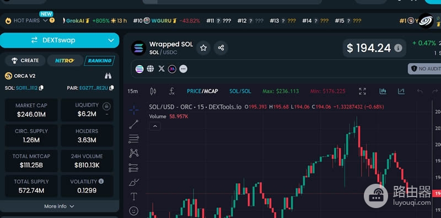The image size is (441, 218).
Task: Open the pair address EGZ7T...RE2U link
Action: [x=93, y=88]
